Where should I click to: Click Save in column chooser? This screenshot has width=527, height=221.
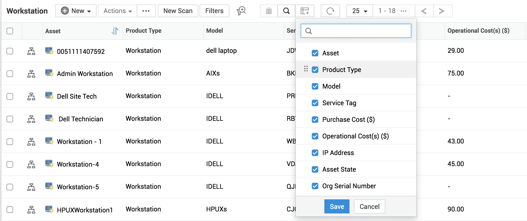pyautogui.click(x=337, y=206)
